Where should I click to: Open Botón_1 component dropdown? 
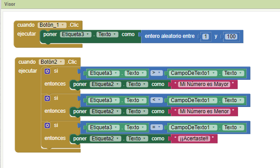[52, 25]
